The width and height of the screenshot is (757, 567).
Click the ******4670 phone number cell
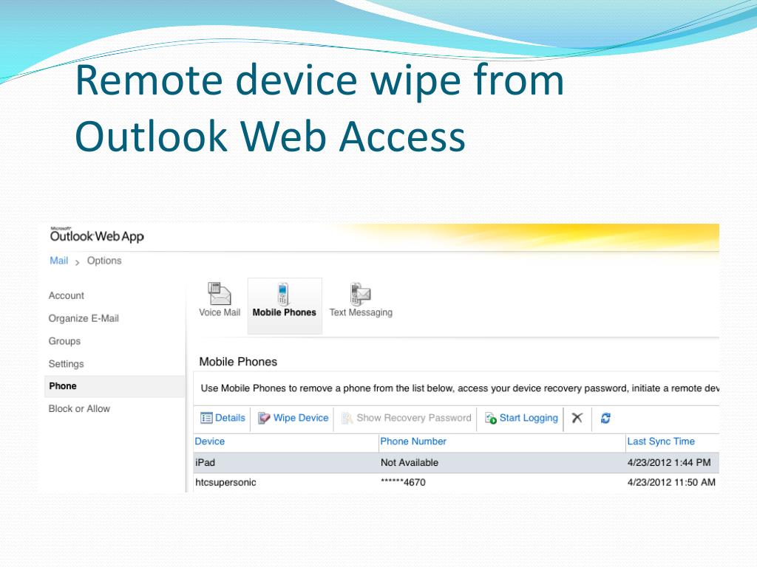click(x=403, y=482)
